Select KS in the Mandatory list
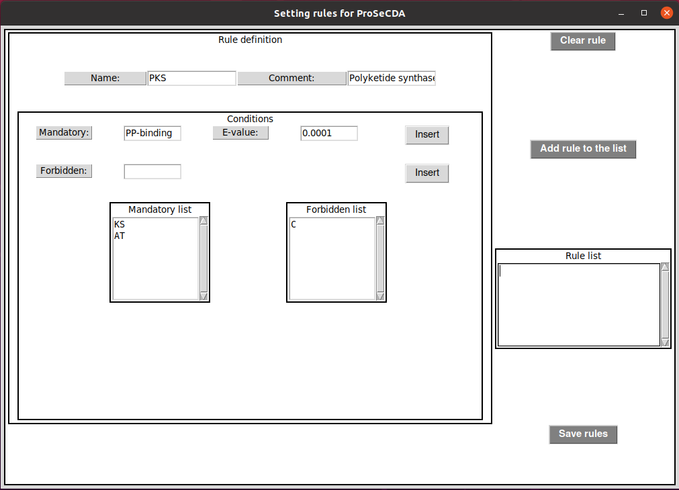This screenshot has height=490, width=679. click(120, 224)
